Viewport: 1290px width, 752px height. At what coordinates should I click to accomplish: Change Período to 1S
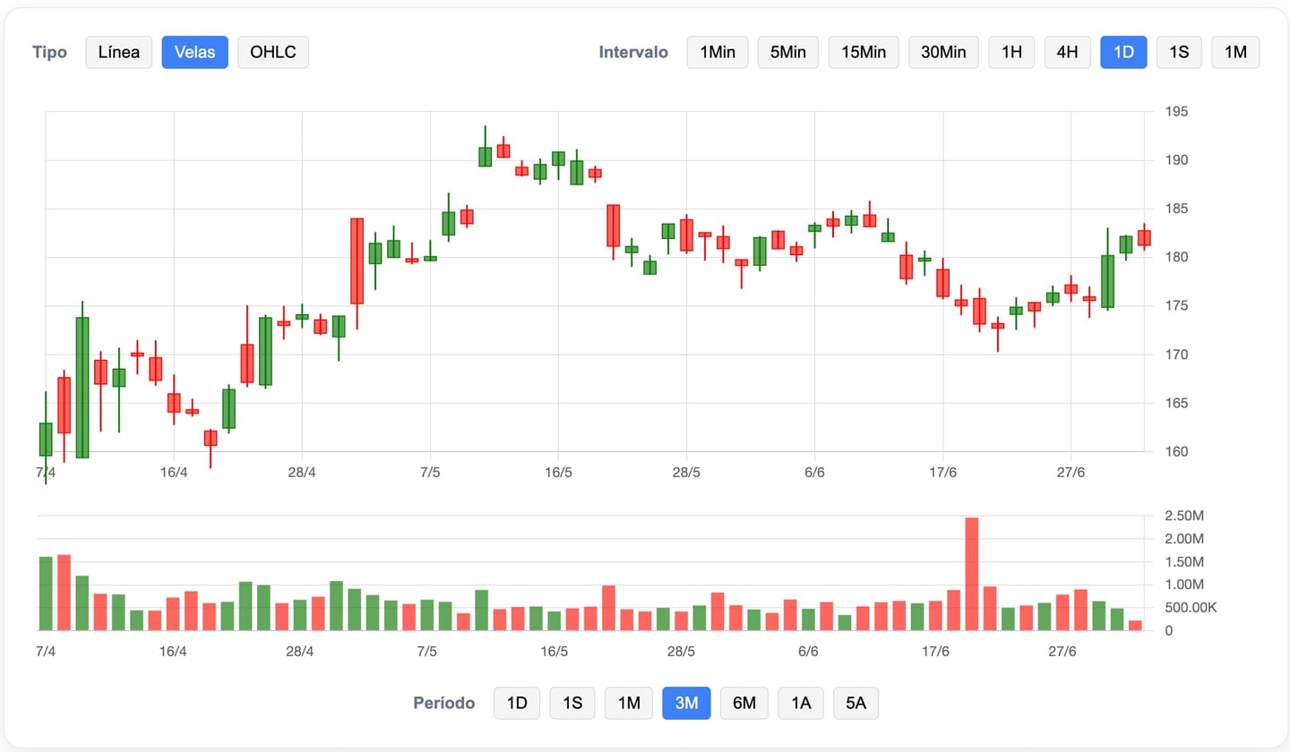pos(572,703)
